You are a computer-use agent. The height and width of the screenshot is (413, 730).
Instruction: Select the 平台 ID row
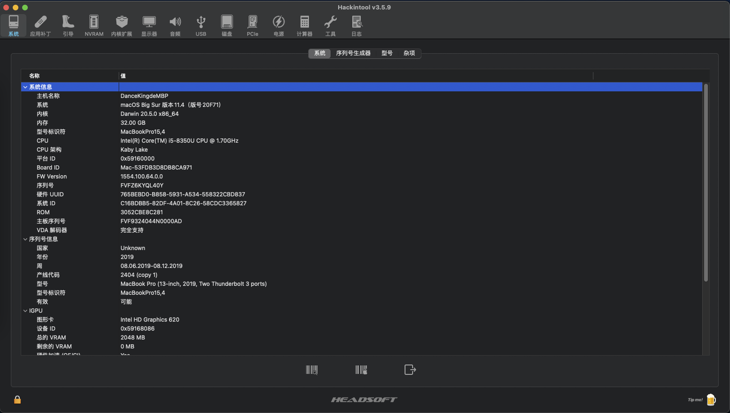[x=362, y=159]
